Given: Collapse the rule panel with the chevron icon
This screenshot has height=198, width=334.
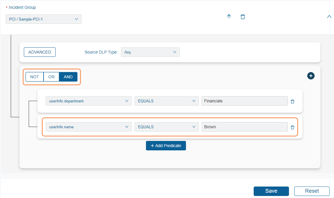Looking at the screenshot, I should (x=329, y=16).
